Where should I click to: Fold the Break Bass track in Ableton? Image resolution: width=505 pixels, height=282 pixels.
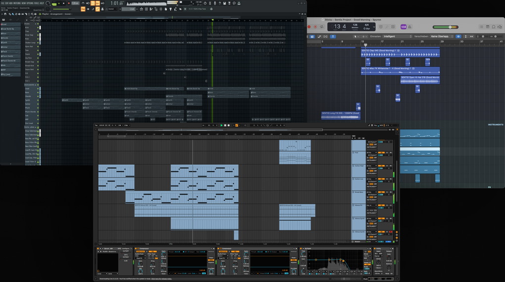tap(353, 192)
